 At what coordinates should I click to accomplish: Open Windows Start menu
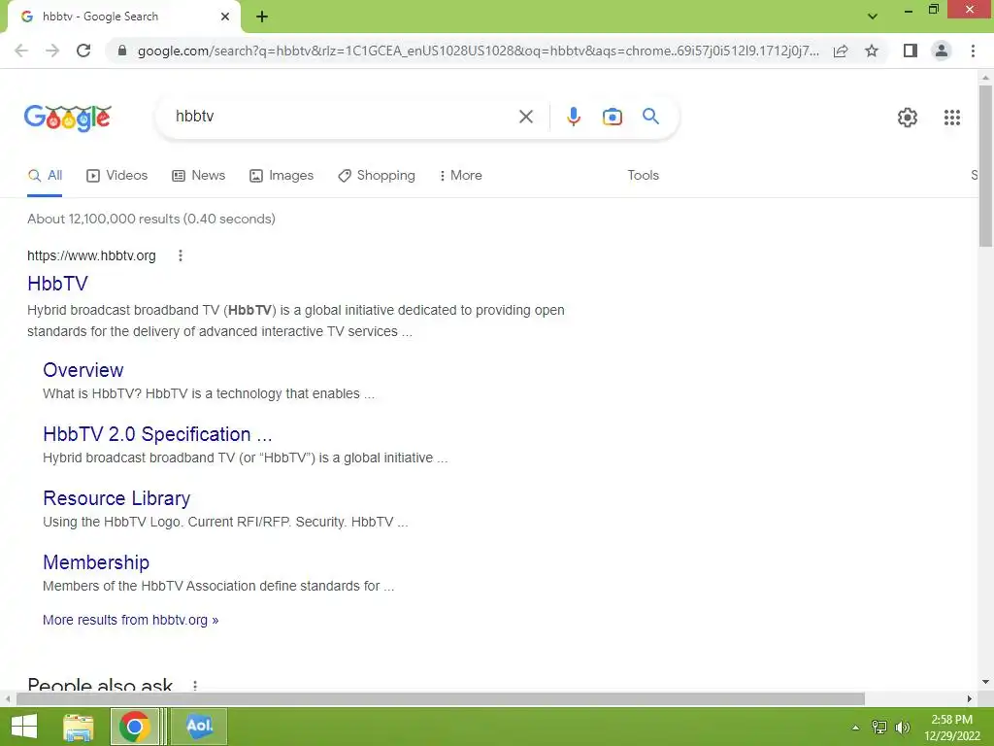[x=24, y=727]
